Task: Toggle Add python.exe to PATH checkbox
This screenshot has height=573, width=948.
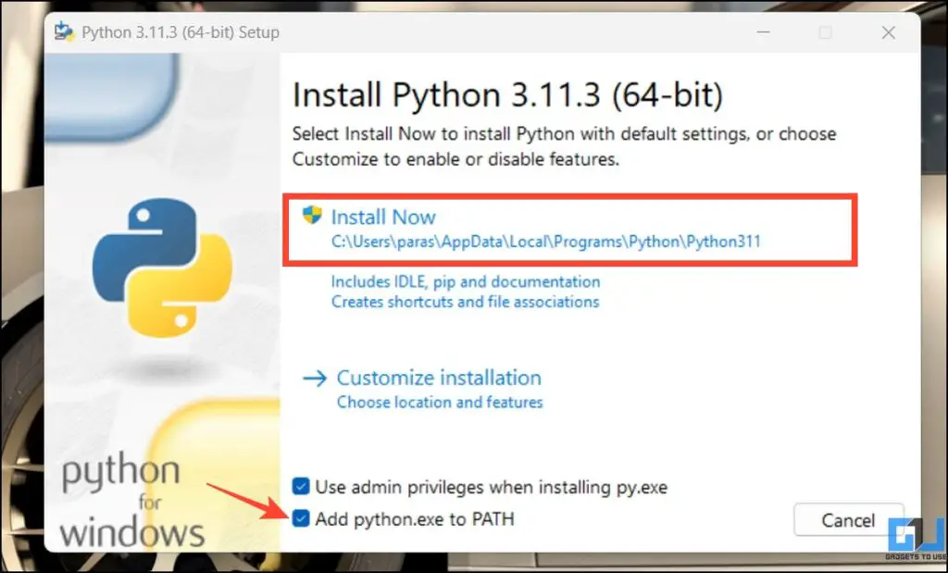Action: pyautogui.click(x=301, y=518)
